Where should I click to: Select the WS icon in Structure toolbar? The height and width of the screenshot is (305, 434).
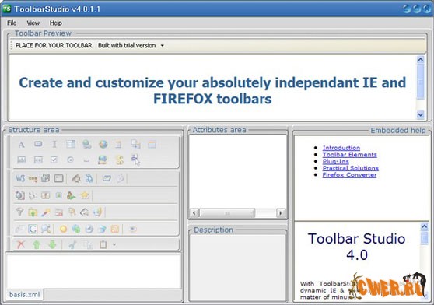(x=20, y=178)
